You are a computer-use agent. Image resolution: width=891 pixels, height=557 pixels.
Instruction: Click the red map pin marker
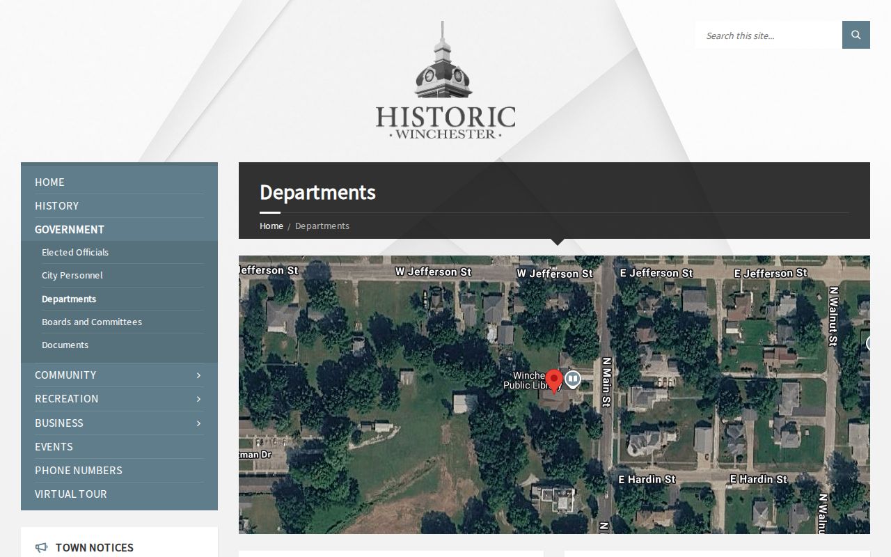pos(553,382)
